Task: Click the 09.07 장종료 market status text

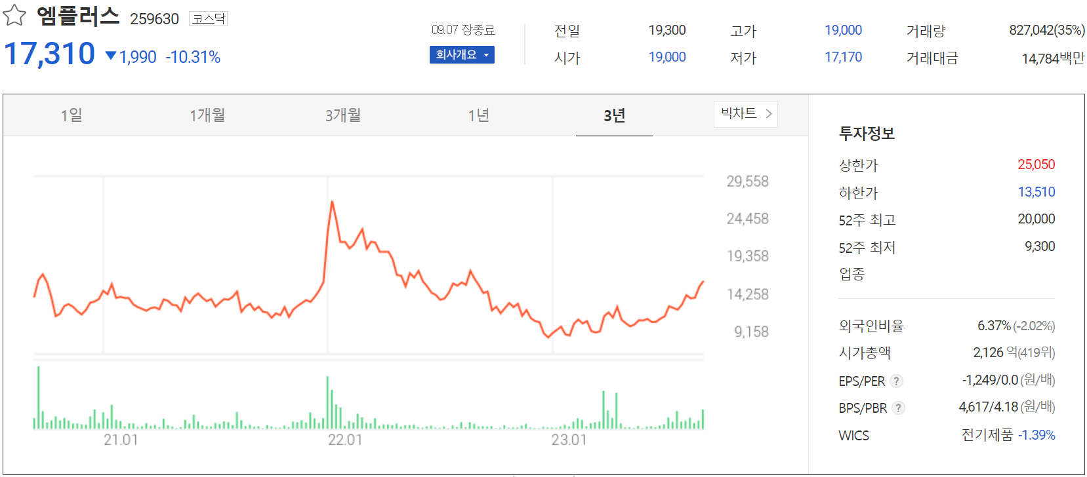Action: (463, 30)
